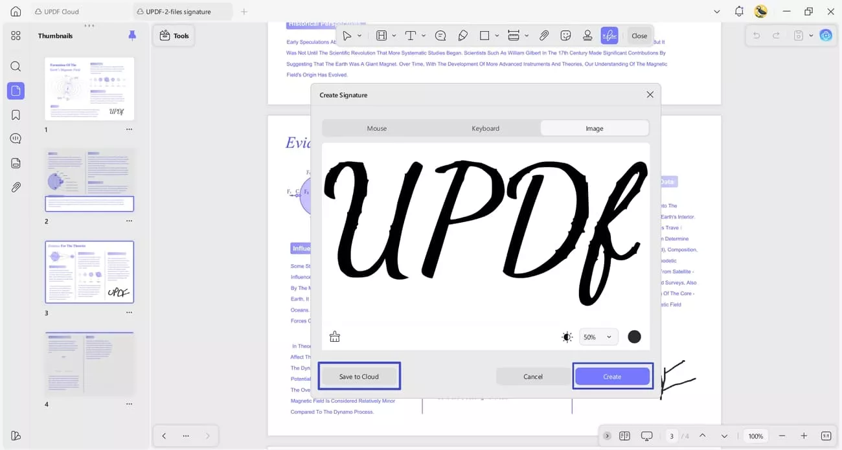Switch to the Keyboard signature tab
The image size is (842, 450).
tap(485, 128)
